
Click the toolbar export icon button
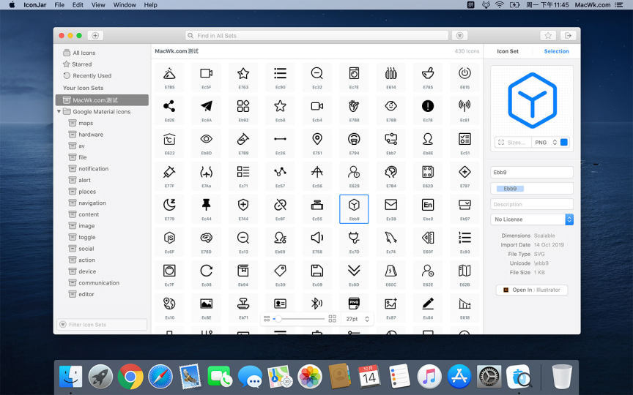(x=567, y=35)
